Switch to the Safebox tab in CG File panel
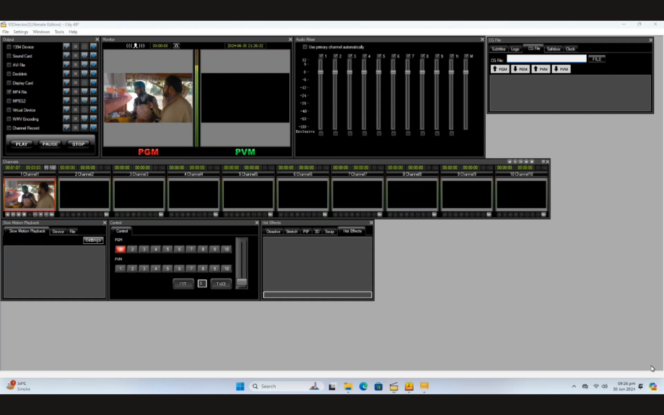664x415 pixels. click(554, 49)
